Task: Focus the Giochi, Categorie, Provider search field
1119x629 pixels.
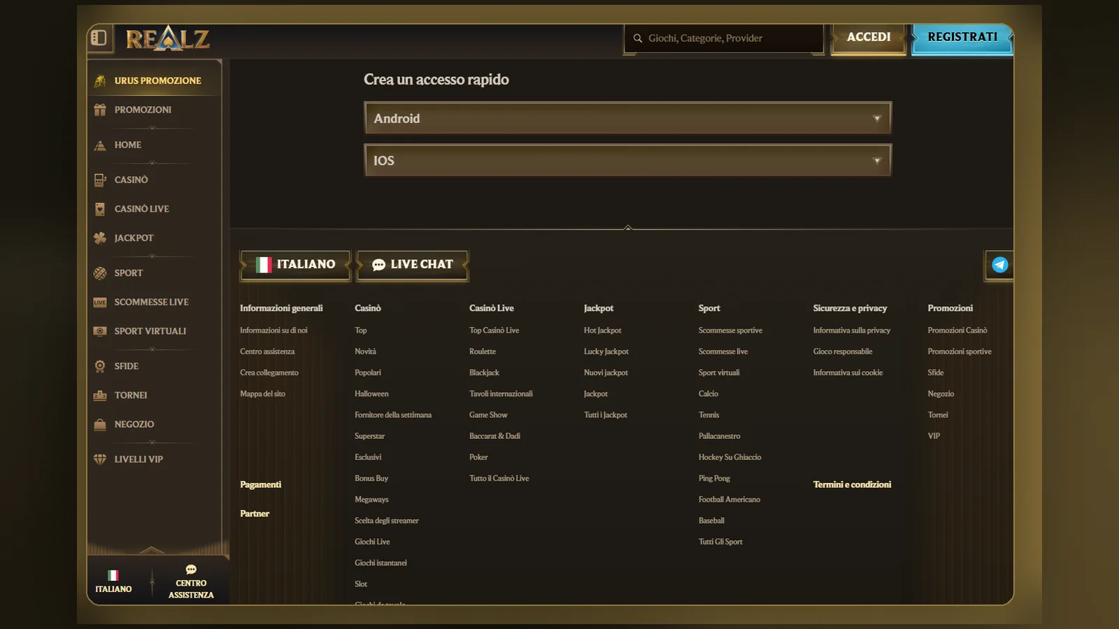Action: (724, 38)
